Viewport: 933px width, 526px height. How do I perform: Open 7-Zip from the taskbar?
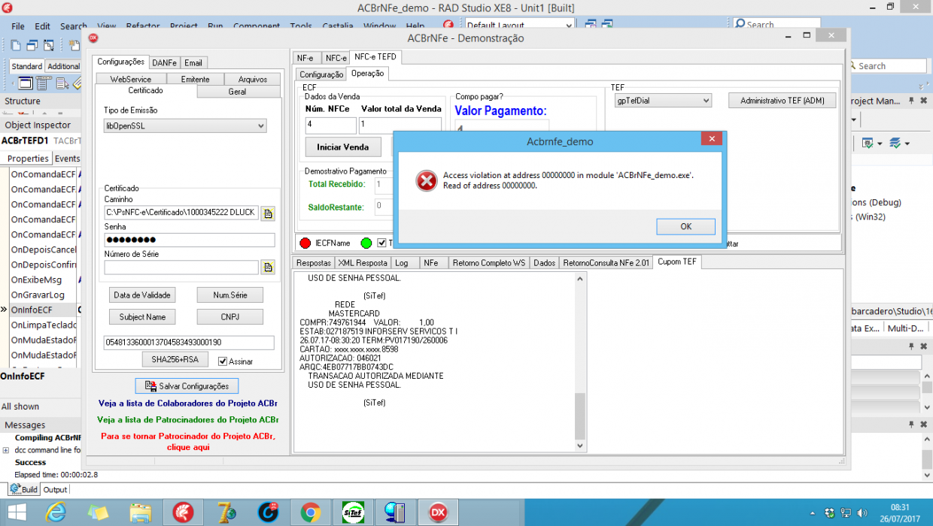(x=225, y=512)
